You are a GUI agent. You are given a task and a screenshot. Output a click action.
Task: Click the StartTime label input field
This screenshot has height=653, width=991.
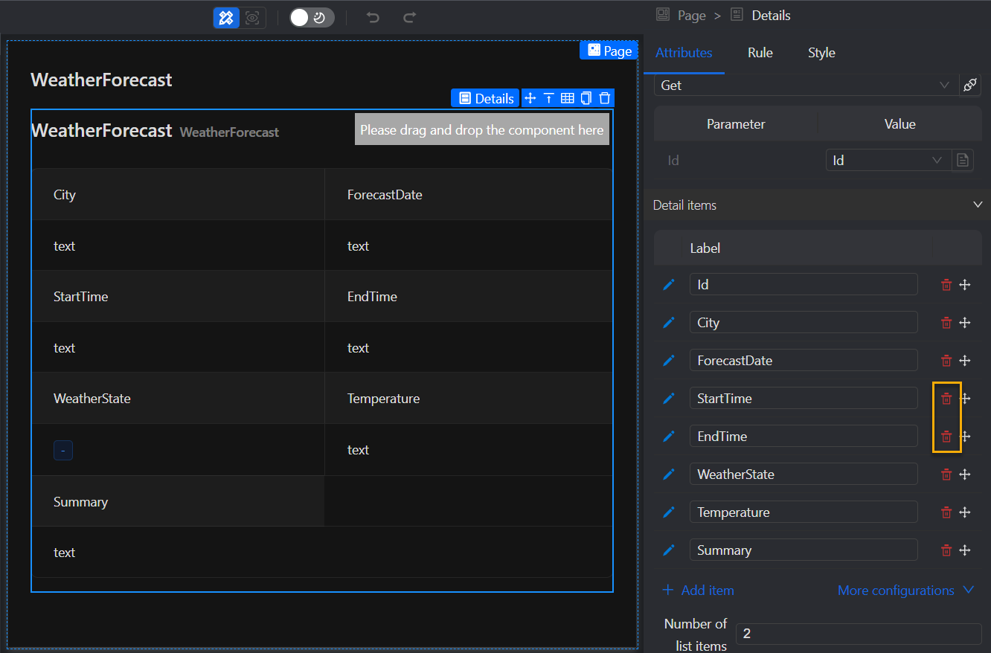tap(804, 399)
